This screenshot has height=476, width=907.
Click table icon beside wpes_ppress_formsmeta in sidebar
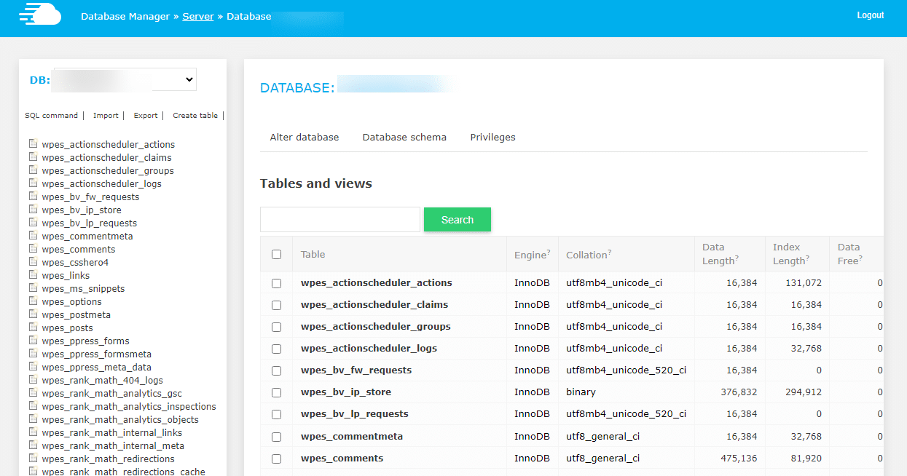(33, 354)
